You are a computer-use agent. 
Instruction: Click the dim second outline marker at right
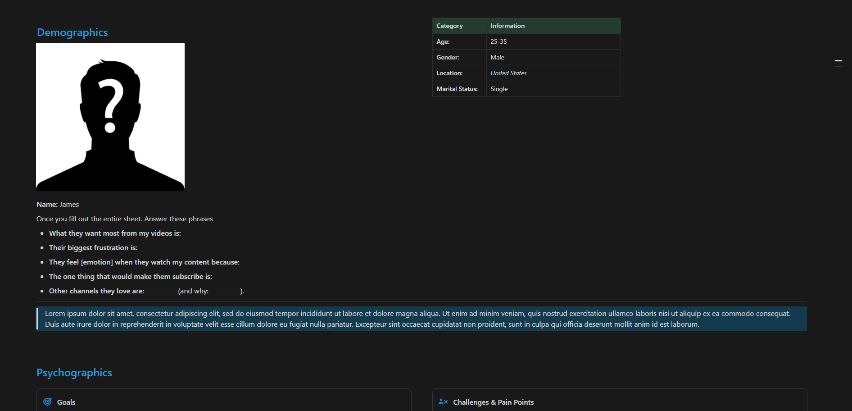[838, 67]
